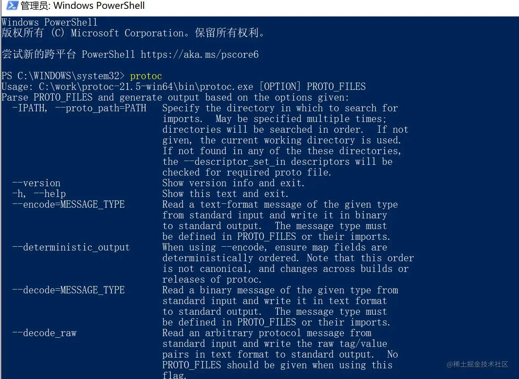519x379 pixels.
Task: Click the 稀土掘金技术社区 watermark
Action: [477, 364]
